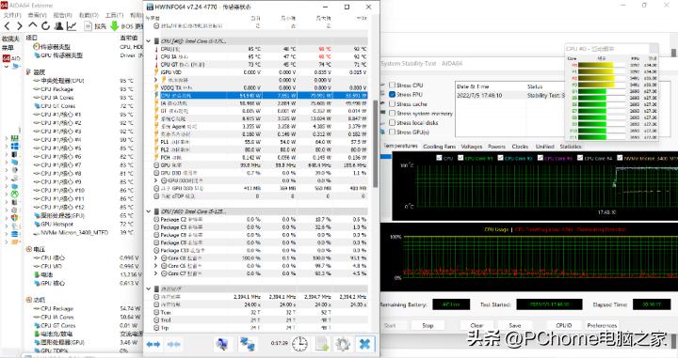The height and width of the screenshot is (358, 678).
Task: Open HWiNFO remote monitor computer icon
Action: (222, 344)
